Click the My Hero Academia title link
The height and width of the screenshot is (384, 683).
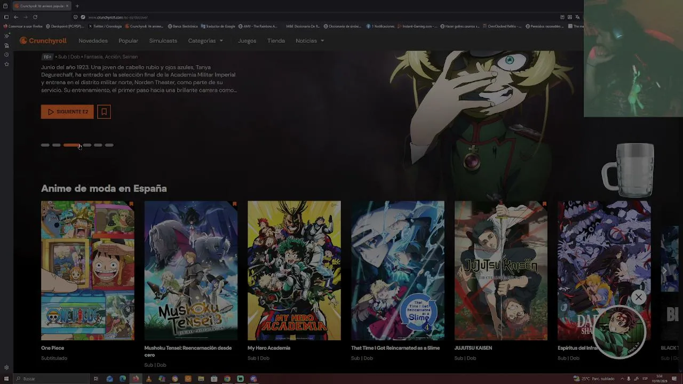click(x=269, y=348)
